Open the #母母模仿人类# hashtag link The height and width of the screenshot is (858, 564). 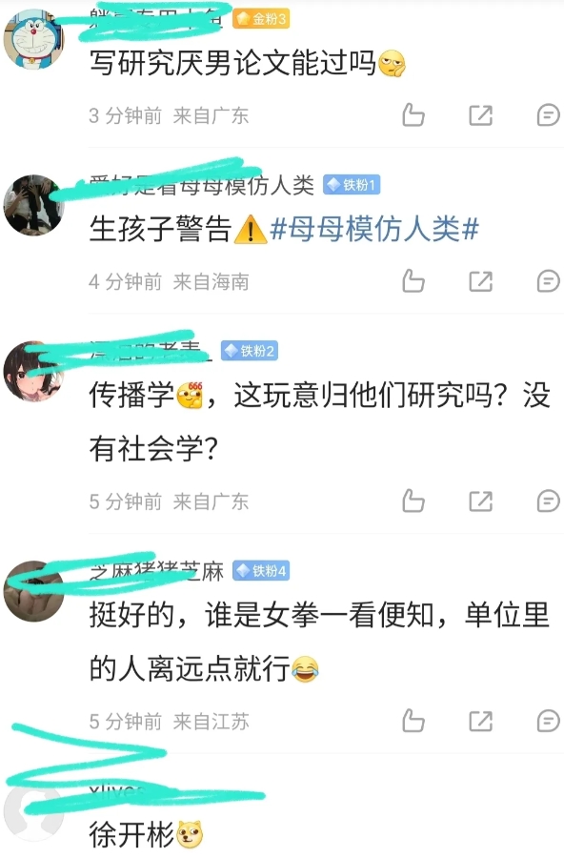(374, 229)
